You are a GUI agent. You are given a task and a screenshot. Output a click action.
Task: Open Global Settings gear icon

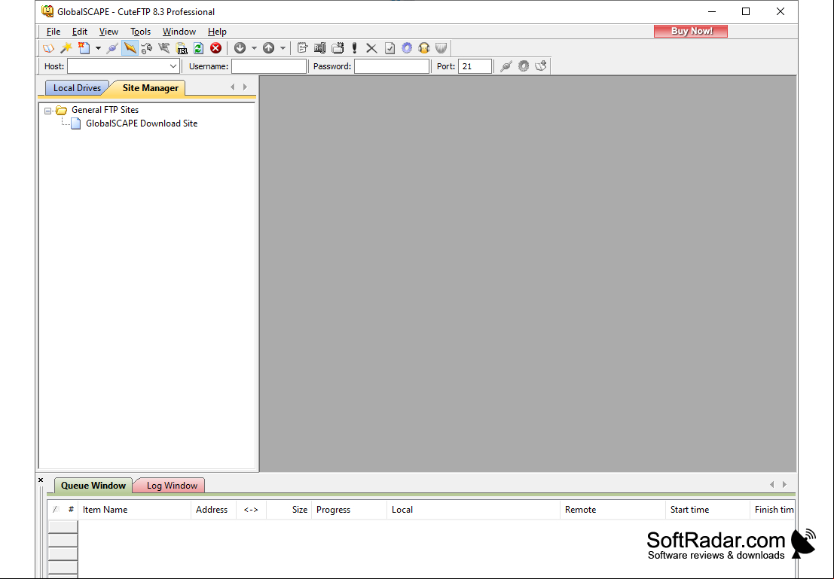click(x=407, y=48)
